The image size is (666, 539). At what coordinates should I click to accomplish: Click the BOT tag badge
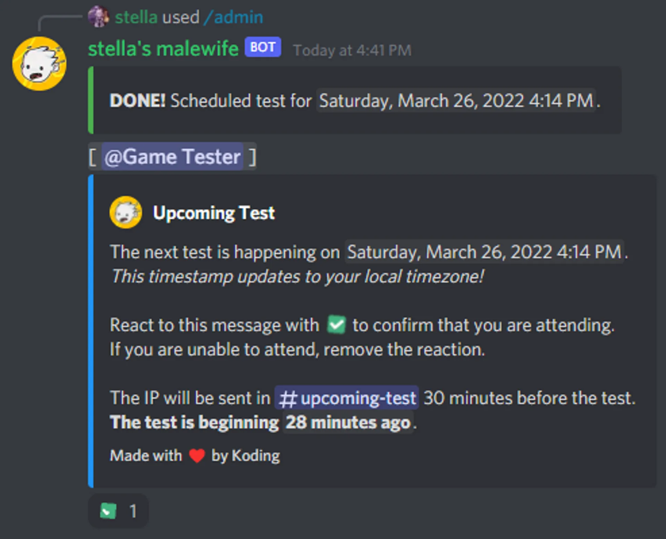tap(263, 47)
